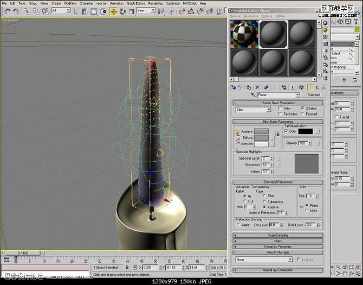Viewport: 363px width, 285px height.
Task: Enable the Reflection Dimming Apply checkbox
Action: [x=238, y=225]
